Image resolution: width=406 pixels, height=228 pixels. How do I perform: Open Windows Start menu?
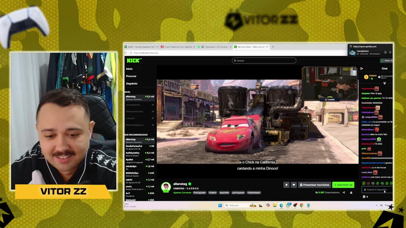[220, 205]
